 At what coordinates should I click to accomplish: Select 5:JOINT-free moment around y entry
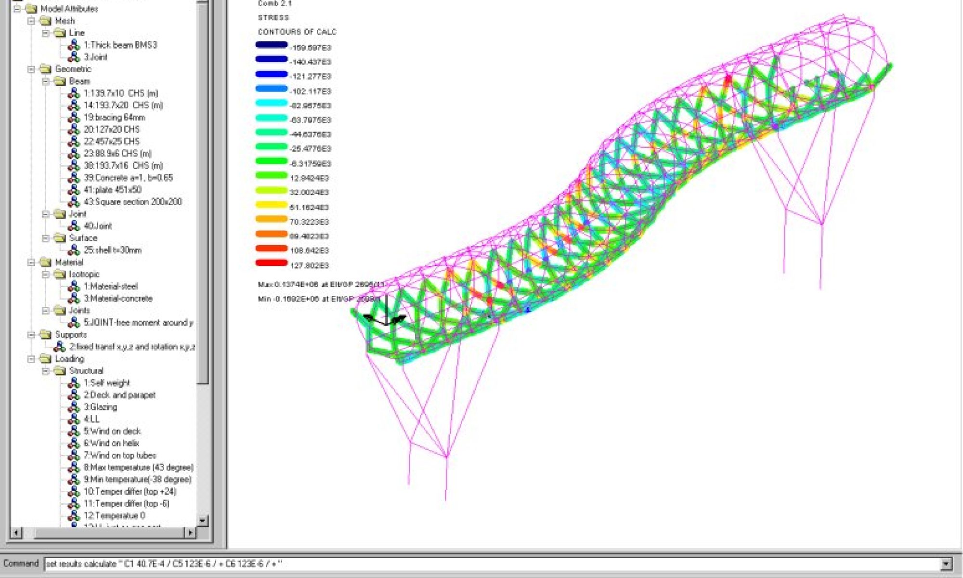138,323
